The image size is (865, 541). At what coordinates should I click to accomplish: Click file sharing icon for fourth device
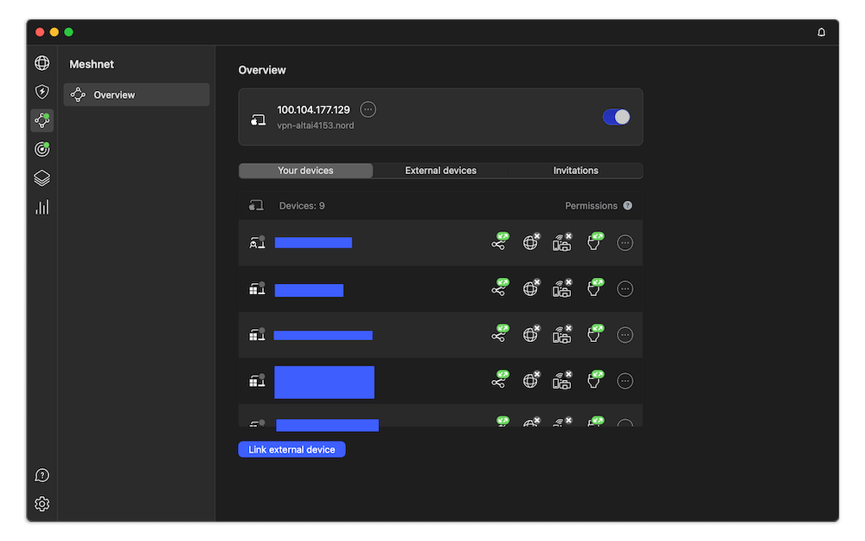pos(595,380)
